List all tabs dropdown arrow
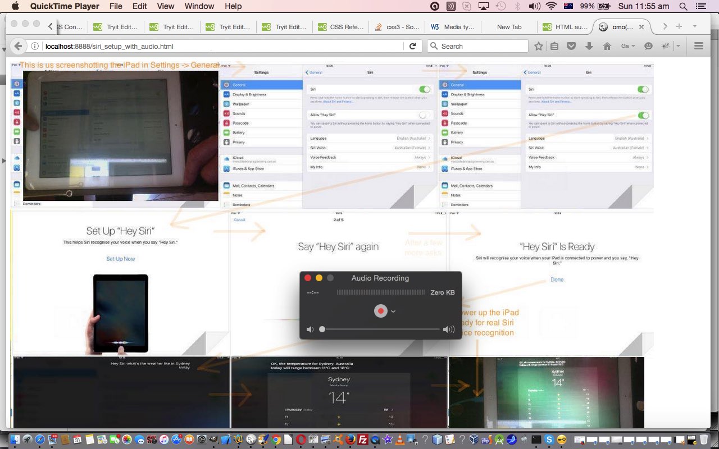The height and width of the screenshot is (449, 719). click(695, 26)
